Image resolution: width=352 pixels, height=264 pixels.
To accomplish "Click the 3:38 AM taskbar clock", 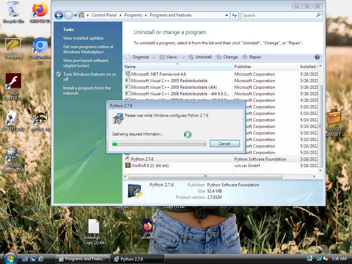I will point(339,258).
